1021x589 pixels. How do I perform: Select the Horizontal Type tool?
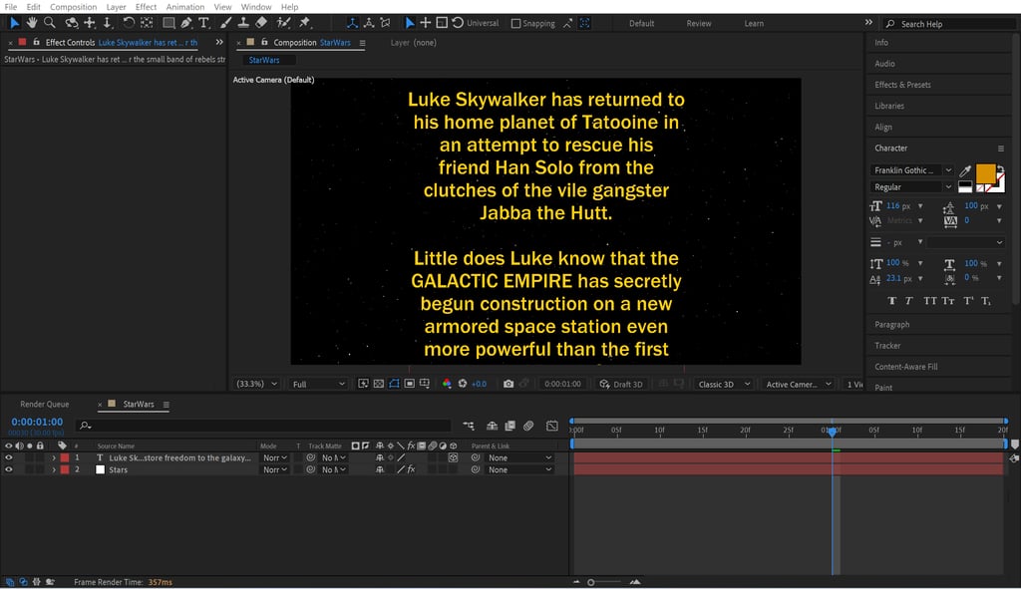[x=203, y=23]
